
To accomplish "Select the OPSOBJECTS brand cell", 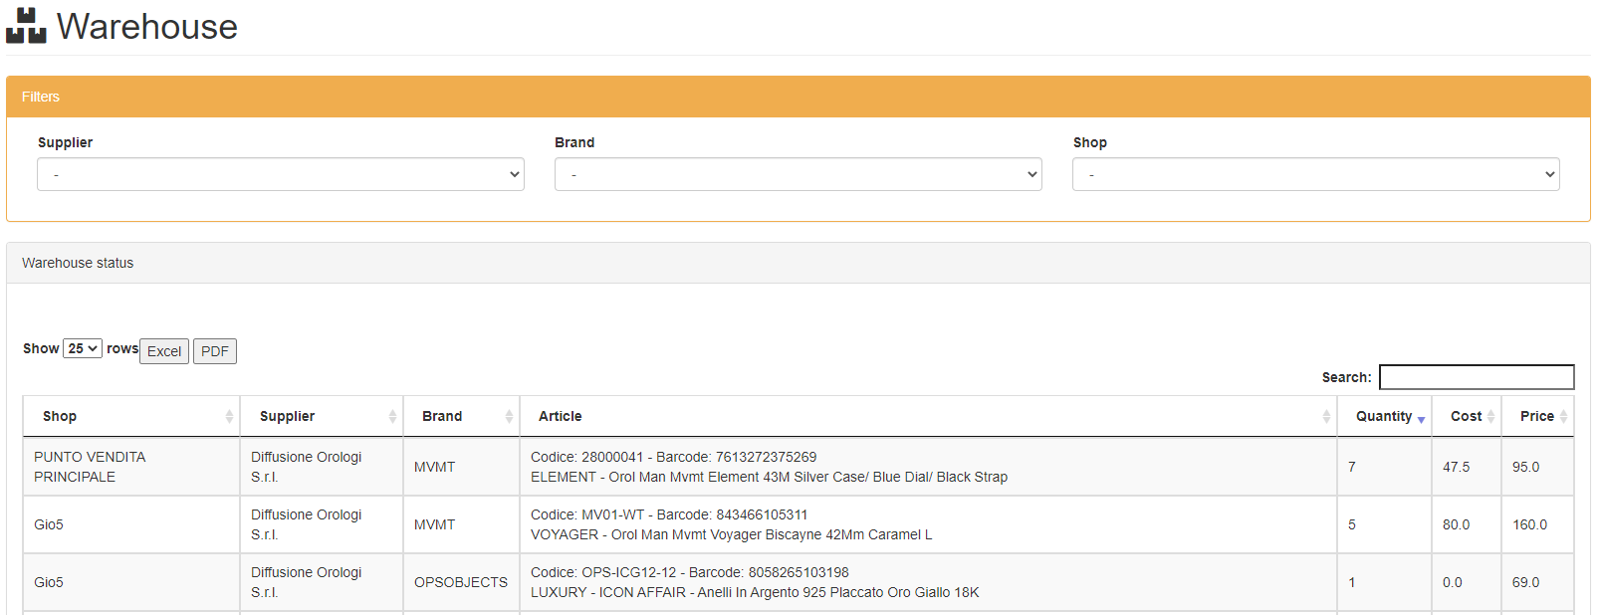I will pos(462,582).
